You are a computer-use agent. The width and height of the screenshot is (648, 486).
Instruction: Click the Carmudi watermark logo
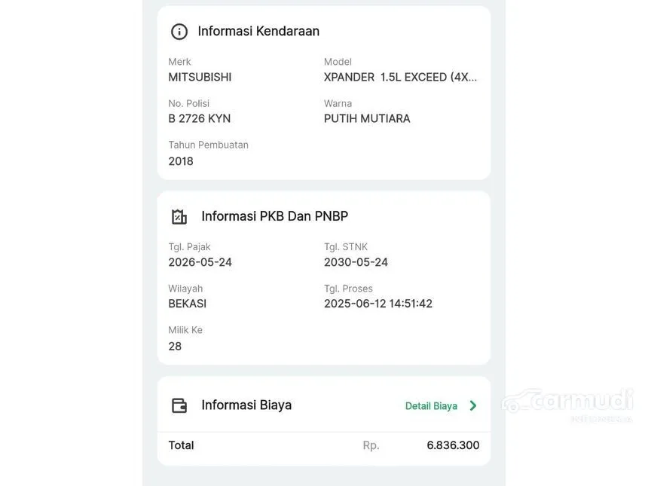(567, 405)
